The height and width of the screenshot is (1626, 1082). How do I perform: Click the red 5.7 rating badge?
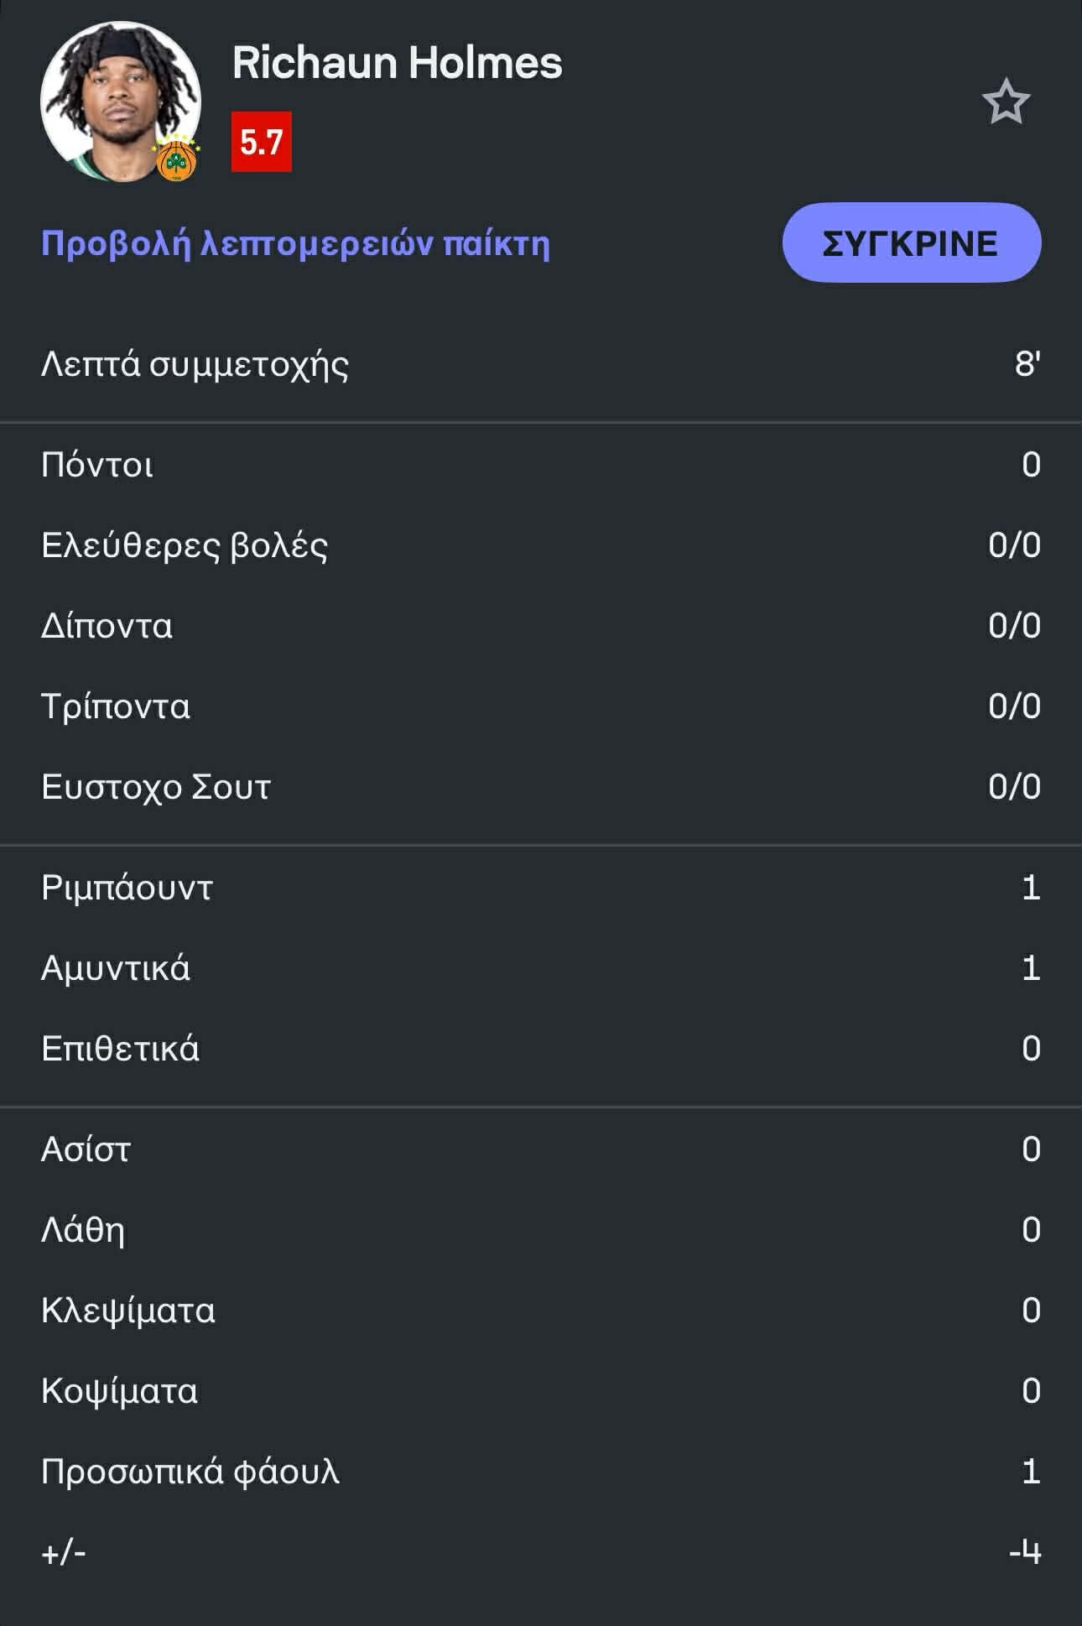pos(262,141)
